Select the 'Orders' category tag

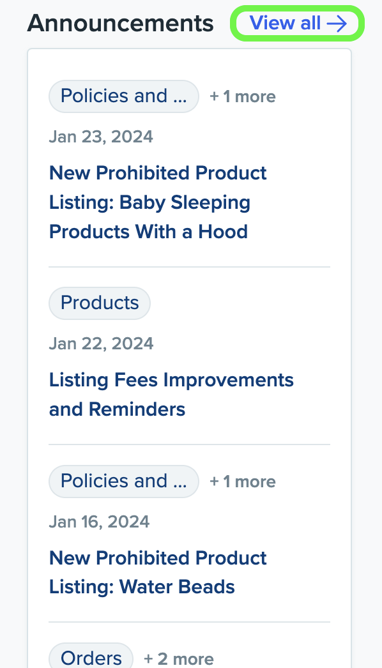coord(91,658)
